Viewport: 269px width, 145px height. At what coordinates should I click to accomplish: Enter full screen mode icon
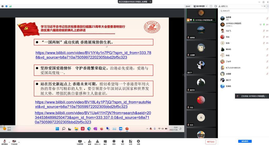(x=211, y=6)
